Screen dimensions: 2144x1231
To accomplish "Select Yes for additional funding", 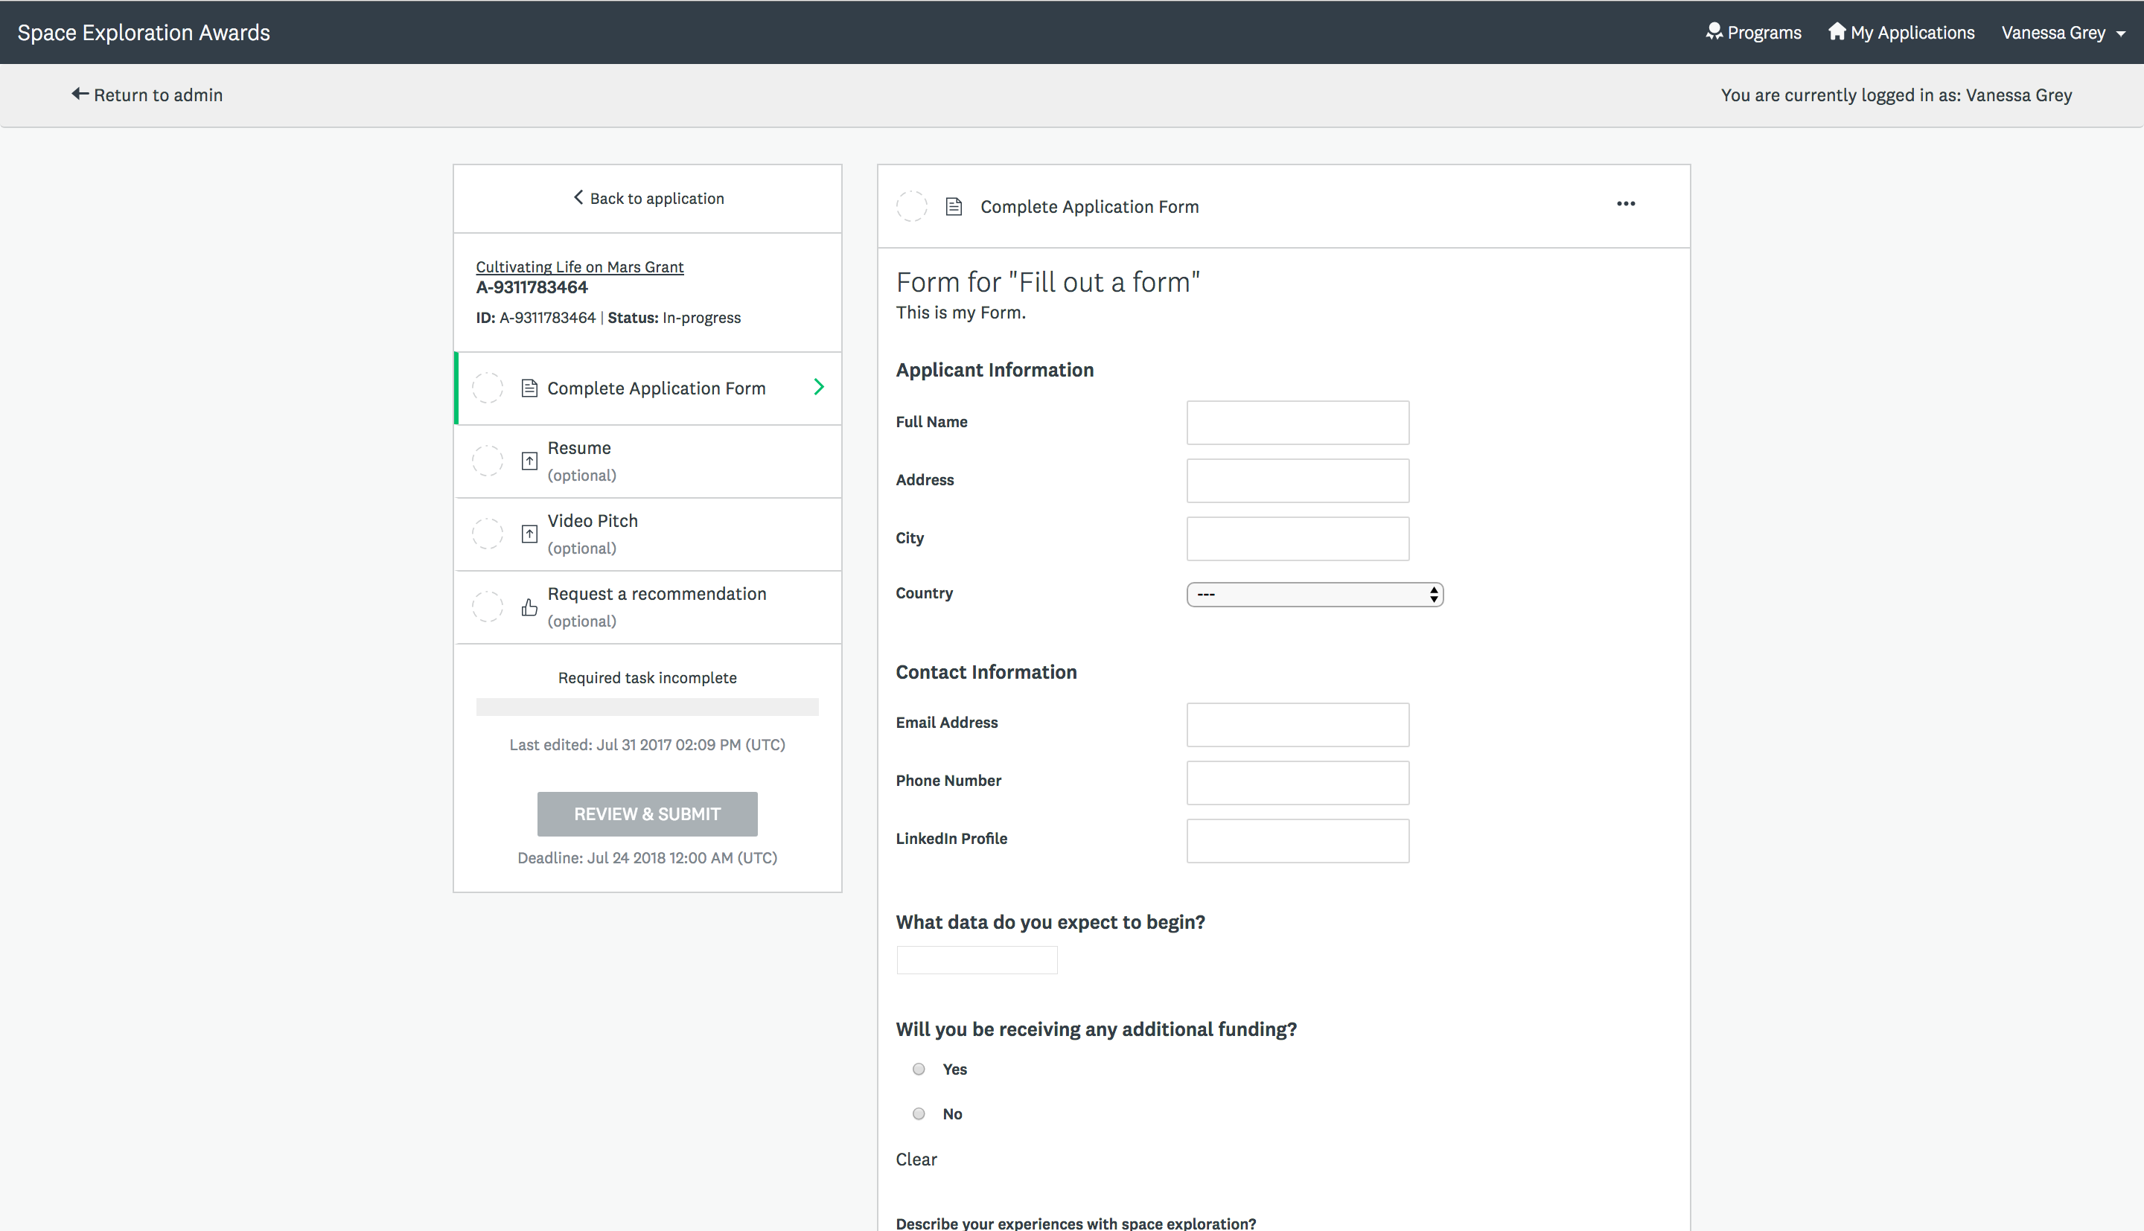I will pyautogui.click(x=919, y=1069).
